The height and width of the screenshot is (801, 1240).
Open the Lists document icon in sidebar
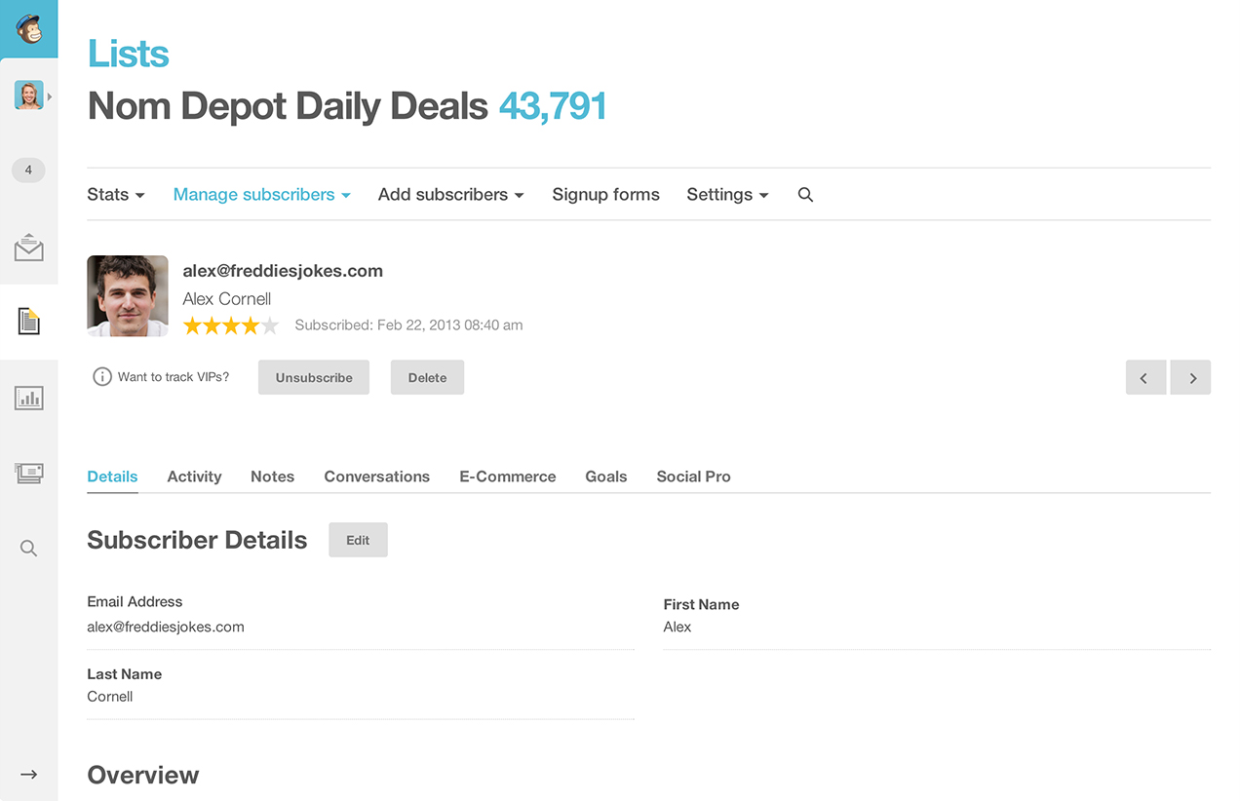pyautogui.click(x=28, y=321)
